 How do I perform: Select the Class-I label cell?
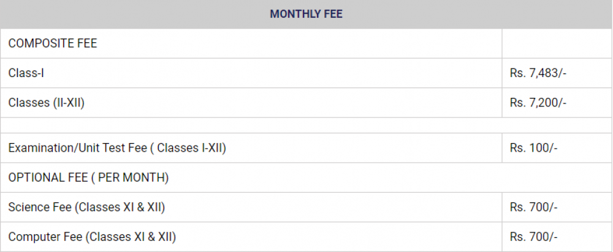(26, 73)
